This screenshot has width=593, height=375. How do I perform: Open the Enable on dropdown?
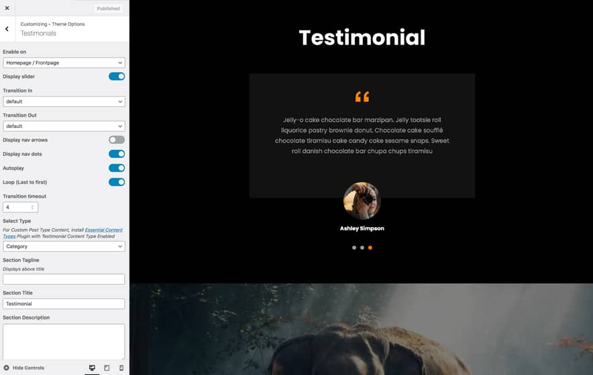pyautogui.click(x=64, y=63)
